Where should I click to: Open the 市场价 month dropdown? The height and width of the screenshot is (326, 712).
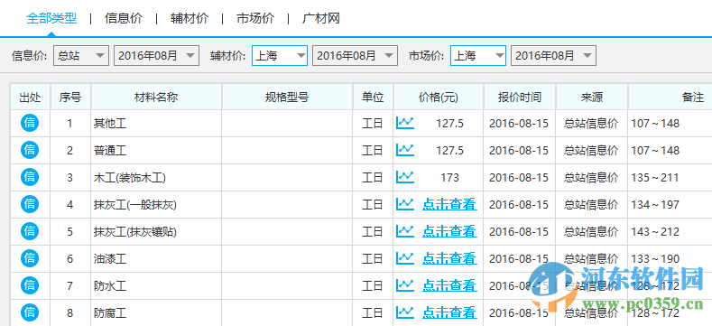click(553, 56)
